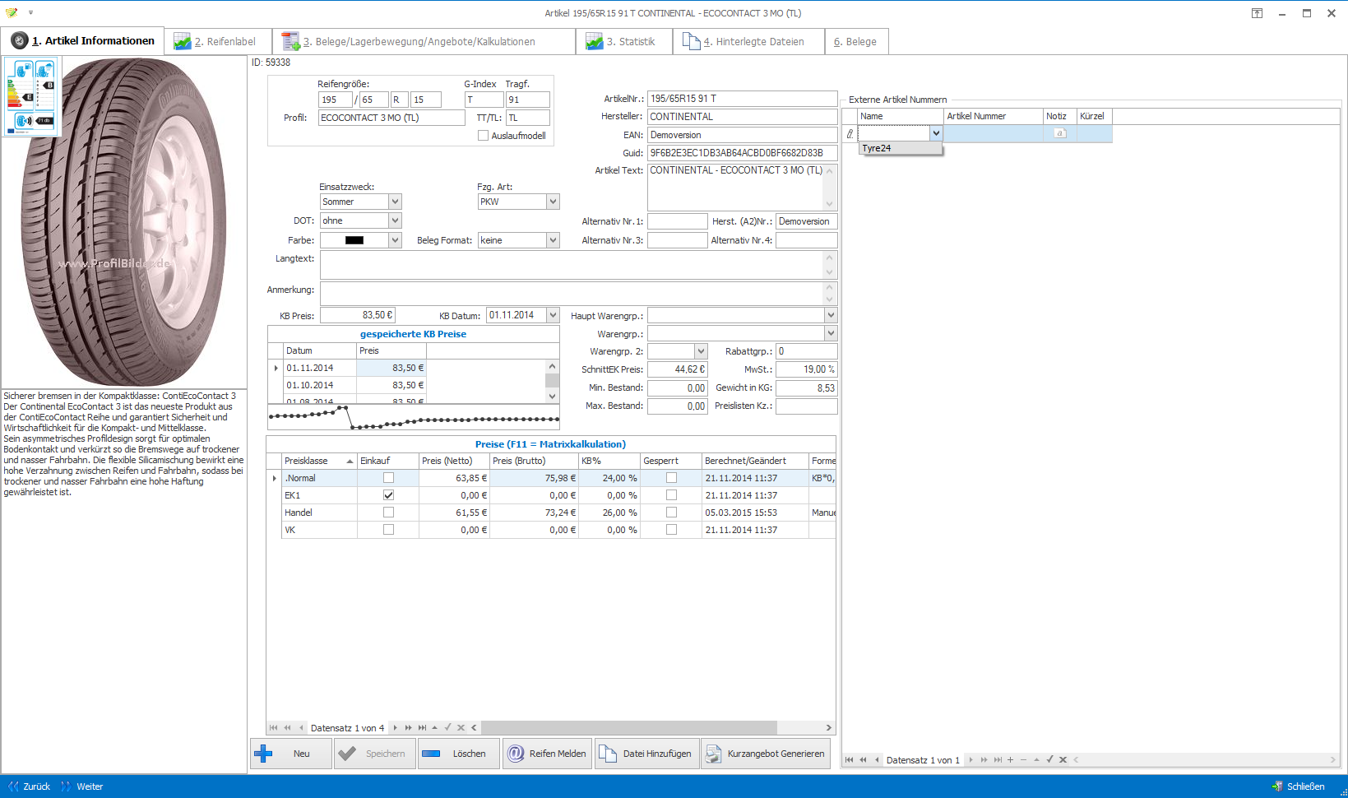Open the Reifenlabel tab
The image size is (1348, 798).
[218, 41]
